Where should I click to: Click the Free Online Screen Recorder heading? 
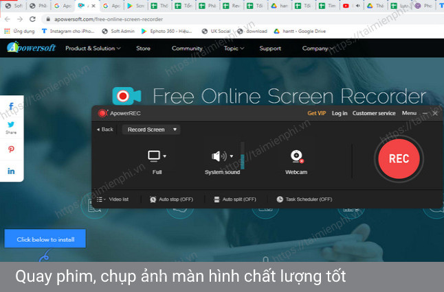(289, 96)
